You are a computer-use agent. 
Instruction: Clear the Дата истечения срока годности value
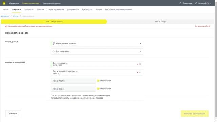138,72
